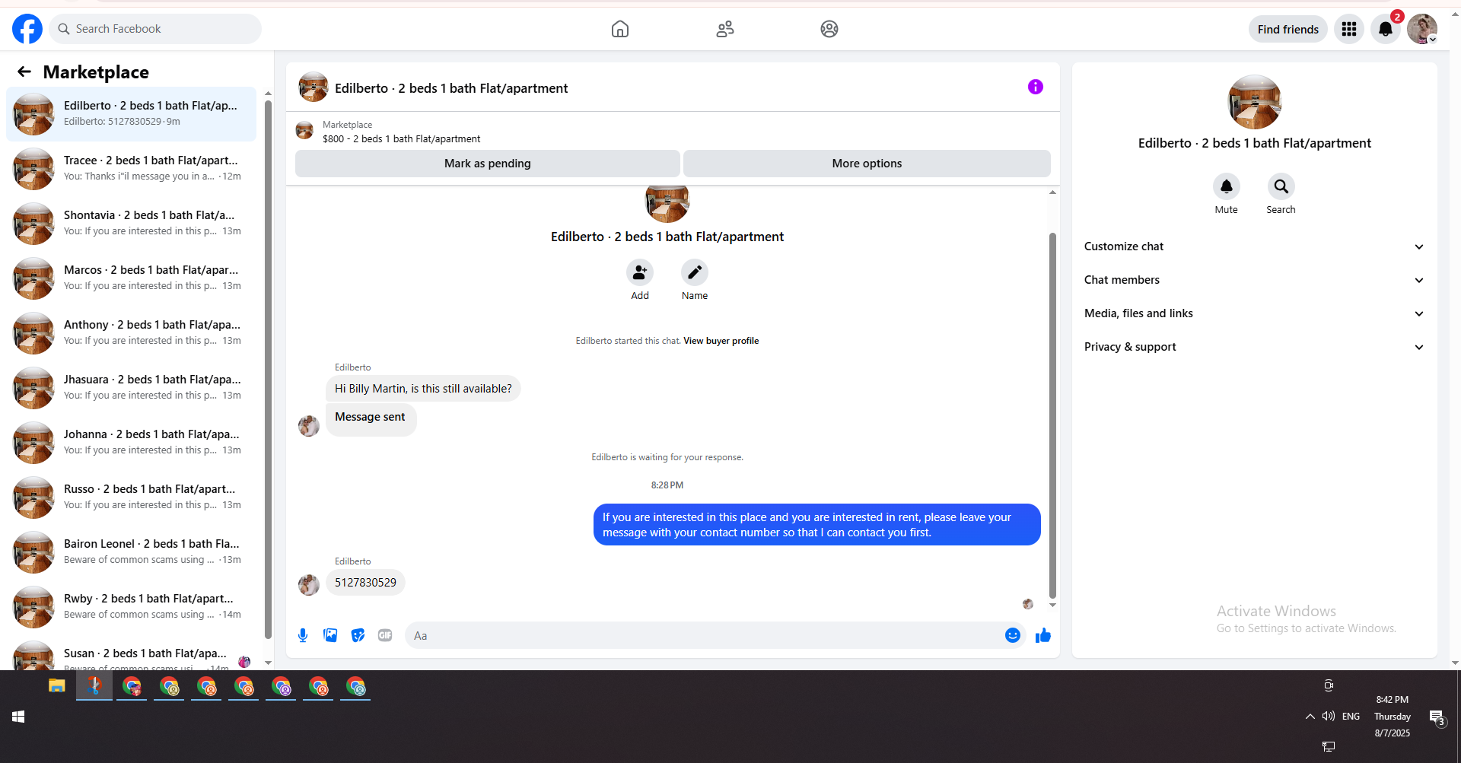Open Marcos conversation in the list

pos(132,278)
